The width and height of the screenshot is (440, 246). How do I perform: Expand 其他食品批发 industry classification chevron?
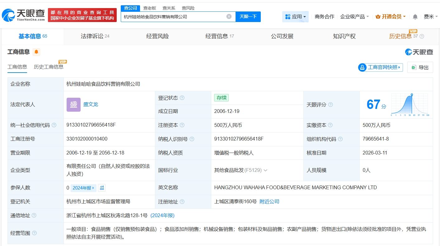(x=265, y=170)
